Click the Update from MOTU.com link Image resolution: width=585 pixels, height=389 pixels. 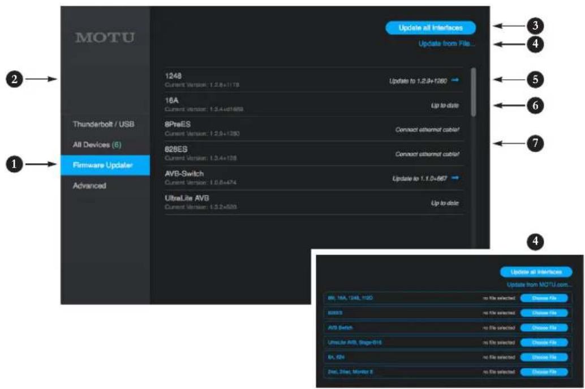click(539, 285)
